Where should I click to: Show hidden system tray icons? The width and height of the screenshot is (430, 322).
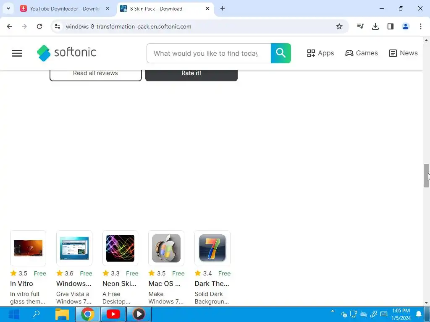tap(333, 311)
